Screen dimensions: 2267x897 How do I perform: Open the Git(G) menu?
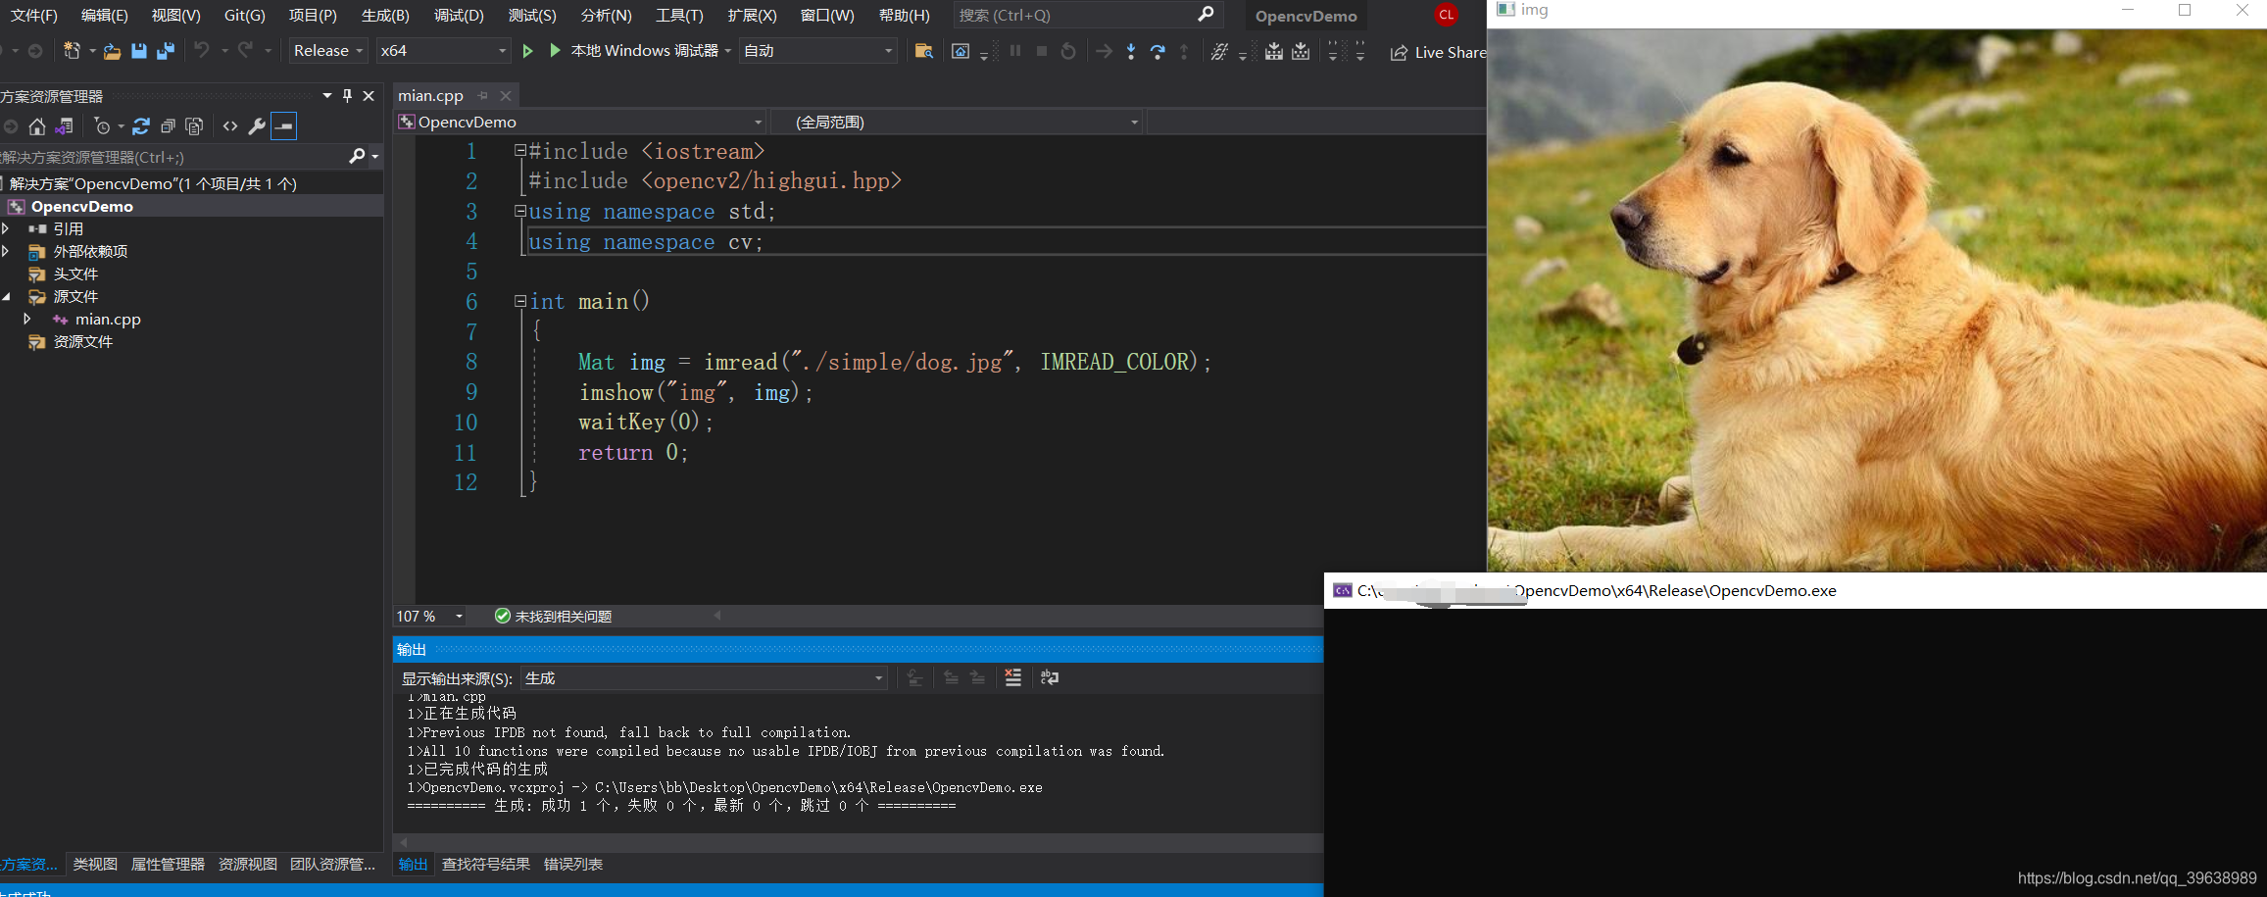pyautogui.click(x=244, y=16)
